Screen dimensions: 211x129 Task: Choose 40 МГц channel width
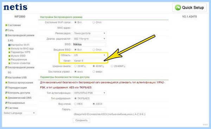point(94,66)
